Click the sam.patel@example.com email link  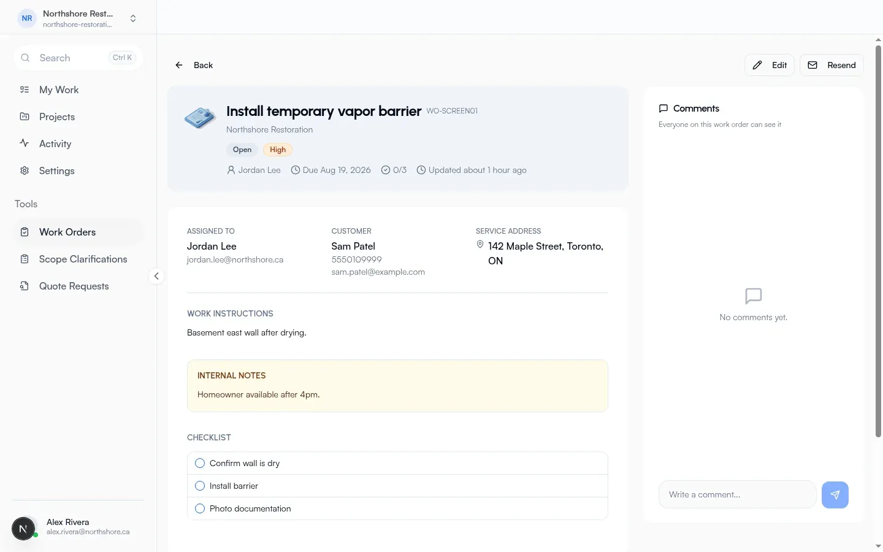click(x=378, y=272)
